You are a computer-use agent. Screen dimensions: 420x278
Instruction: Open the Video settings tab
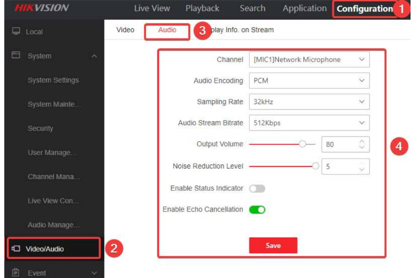point(125,30)
